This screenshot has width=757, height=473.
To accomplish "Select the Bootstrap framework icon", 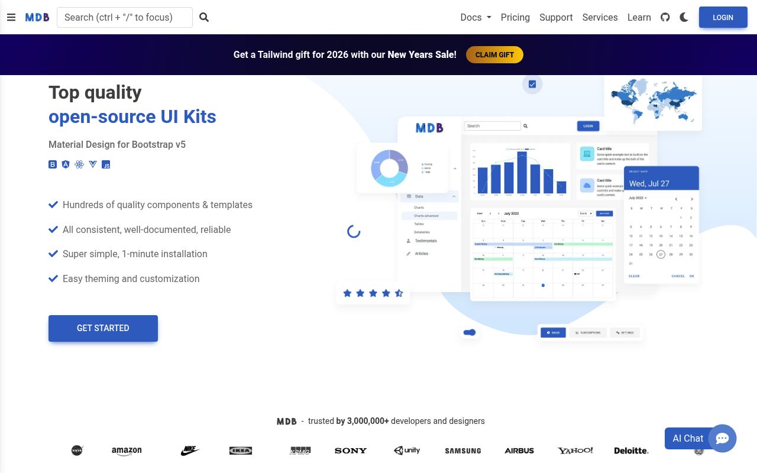I will coord(53,164).
